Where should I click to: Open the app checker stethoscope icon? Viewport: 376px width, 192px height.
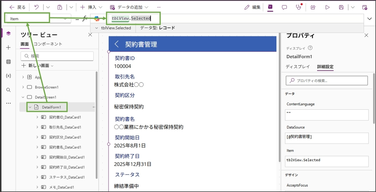(299, 7)
